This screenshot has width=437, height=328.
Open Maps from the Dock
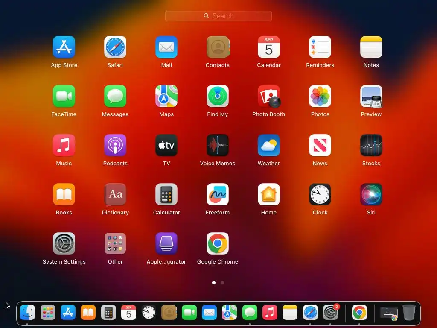229,312
